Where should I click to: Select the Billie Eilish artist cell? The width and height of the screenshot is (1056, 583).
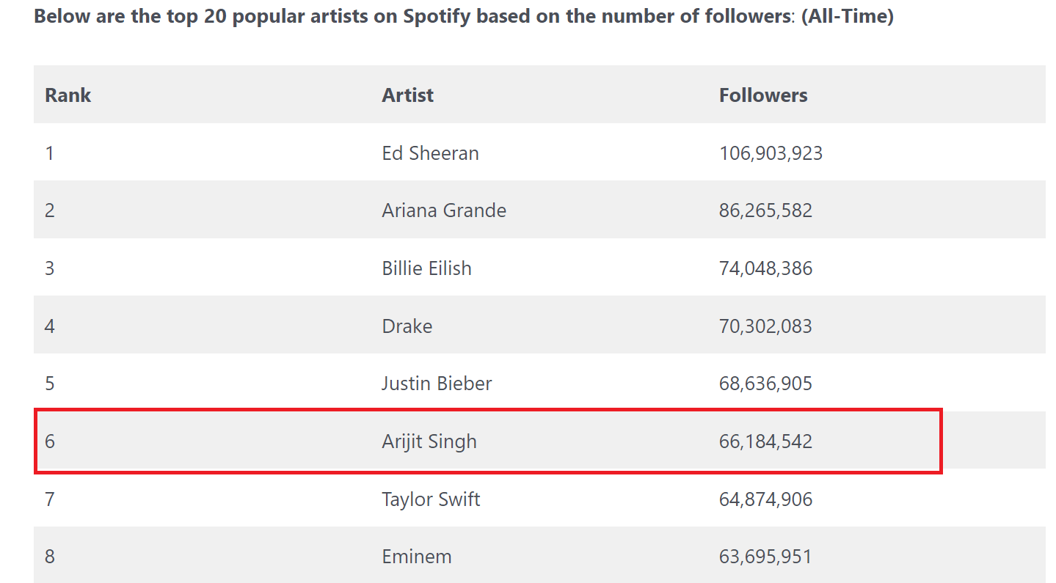coord(426,268)
